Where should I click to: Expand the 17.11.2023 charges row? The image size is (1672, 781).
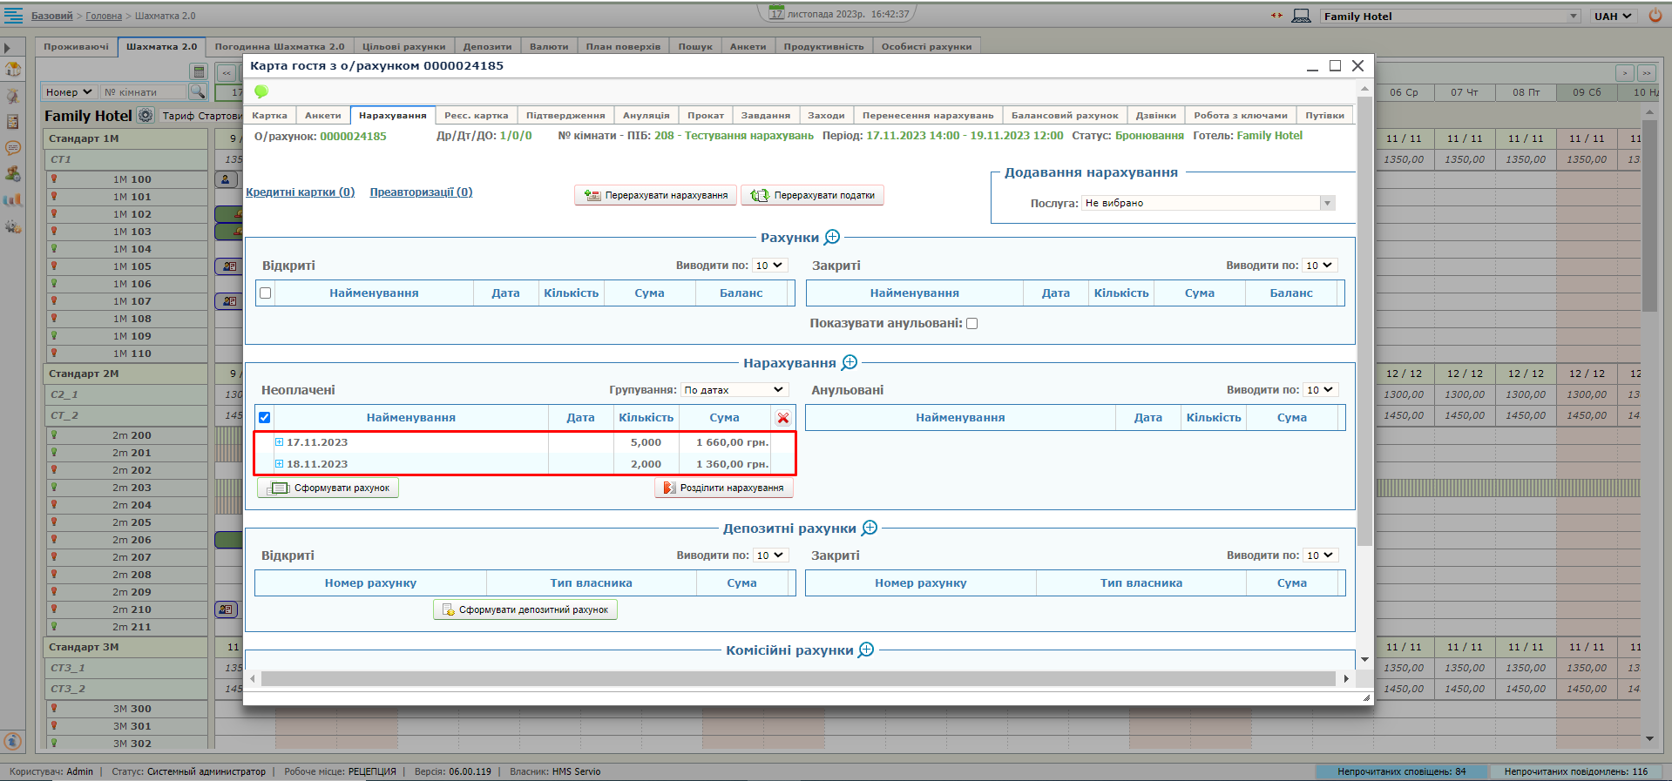[x=280, y=442]
